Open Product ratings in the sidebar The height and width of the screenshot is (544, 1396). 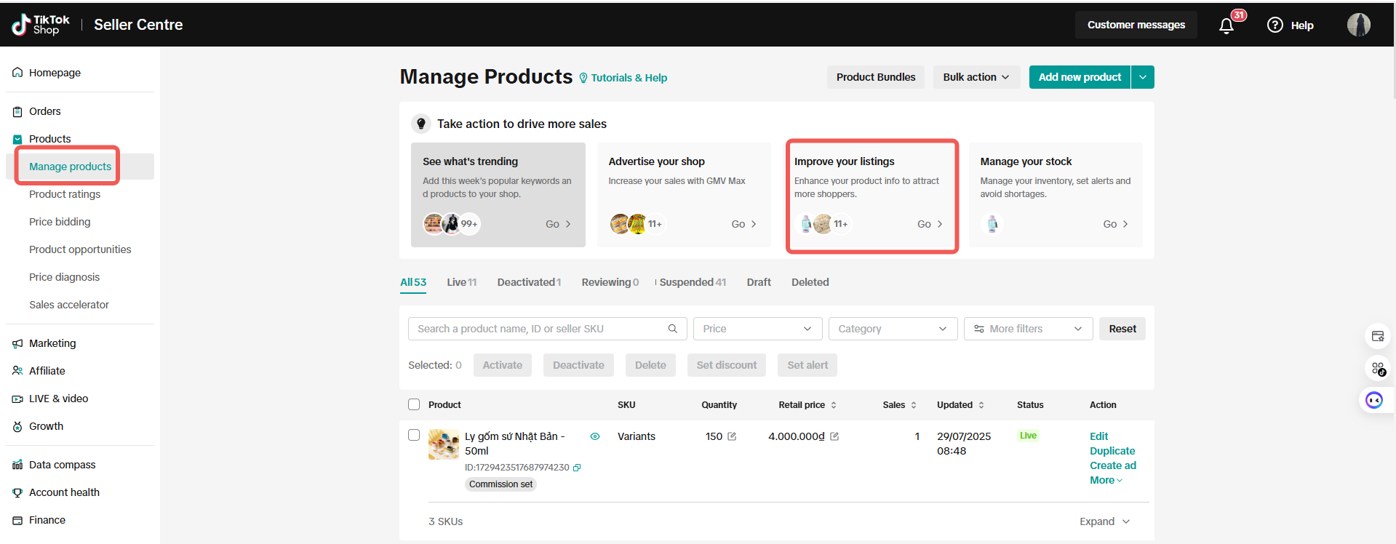click(x=65, y=194)
